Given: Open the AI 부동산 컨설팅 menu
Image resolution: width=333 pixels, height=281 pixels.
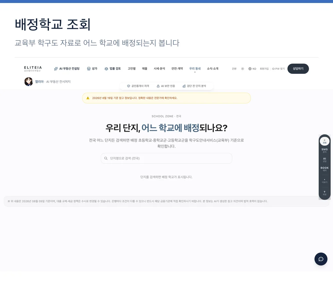Looking at the screenshot, I should [67, 69].
